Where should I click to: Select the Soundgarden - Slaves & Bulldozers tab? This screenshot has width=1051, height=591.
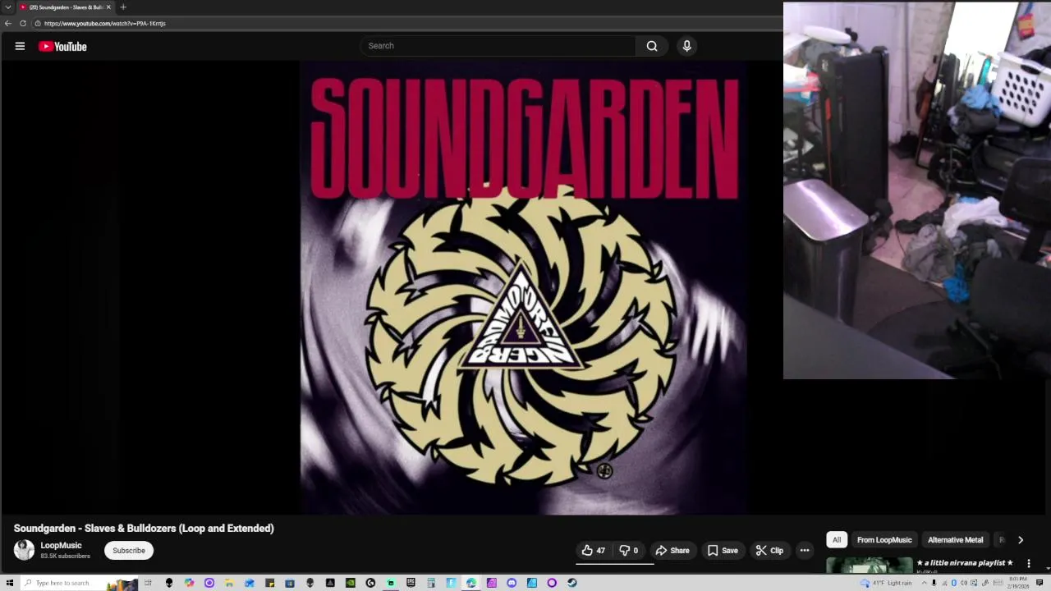[x=66, y=7]
